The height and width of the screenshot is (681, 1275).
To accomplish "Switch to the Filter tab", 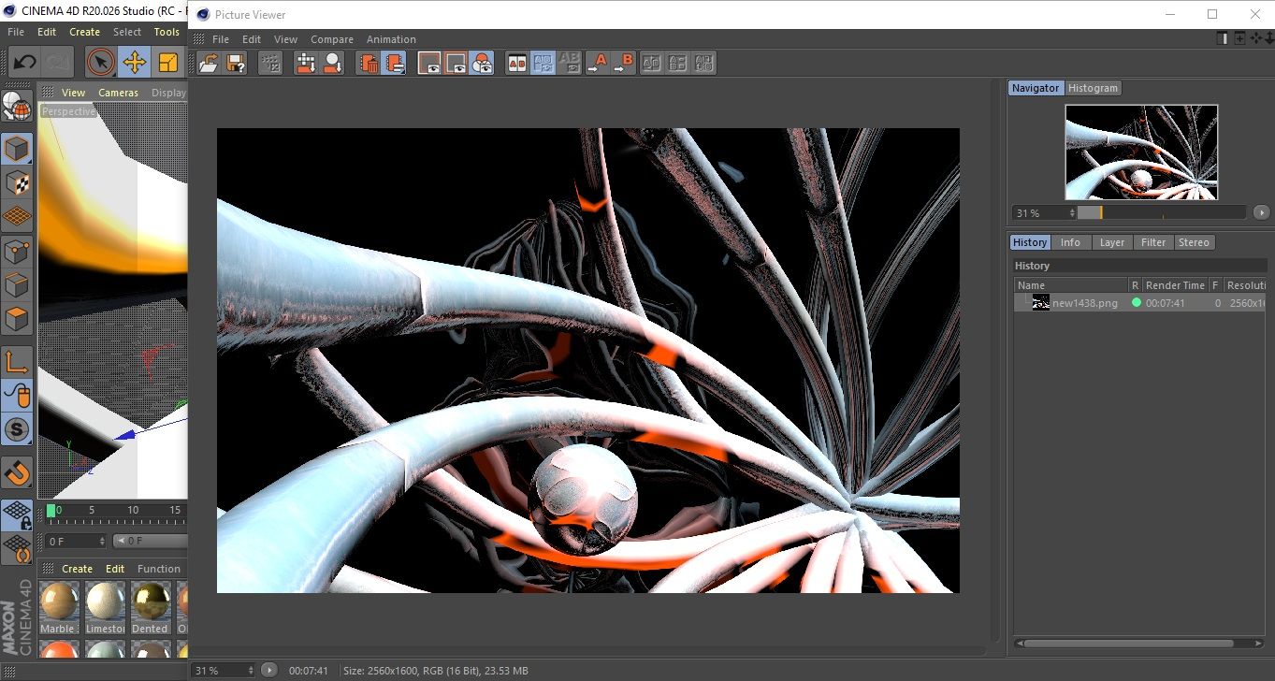I will pyautogui.click(x=1153, y=242).
